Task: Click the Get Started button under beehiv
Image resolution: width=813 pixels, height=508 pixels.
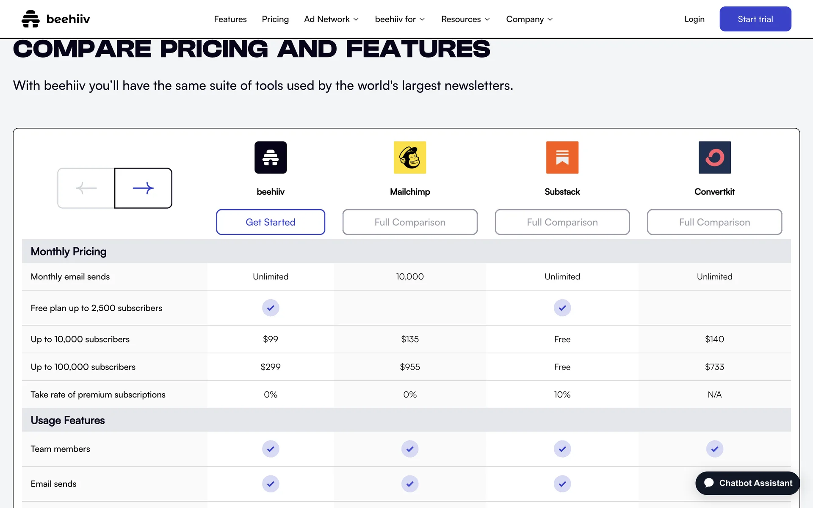Action: (271, 222)
